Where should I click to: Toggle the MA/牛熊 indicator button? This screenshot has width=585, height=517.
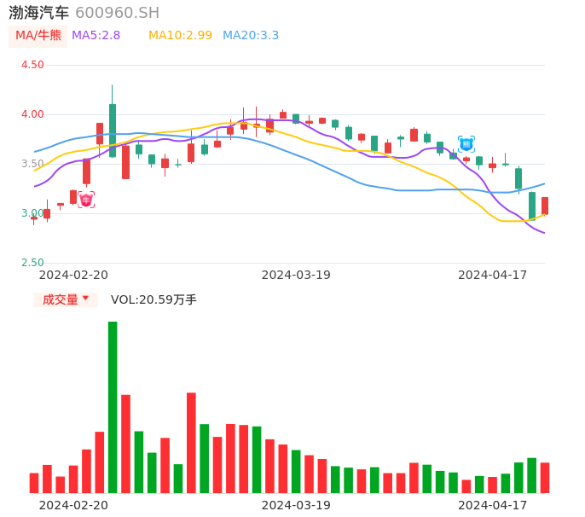point(38,36)
